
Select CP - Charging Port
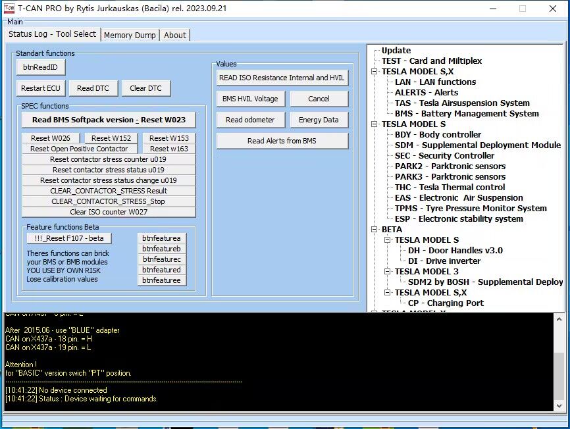[446, 303]
